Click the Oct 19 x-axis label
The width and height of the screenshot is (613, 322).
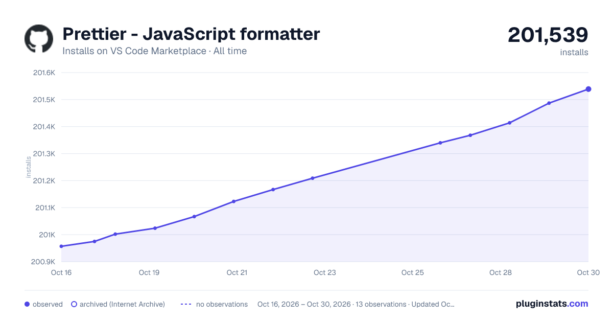149,272
